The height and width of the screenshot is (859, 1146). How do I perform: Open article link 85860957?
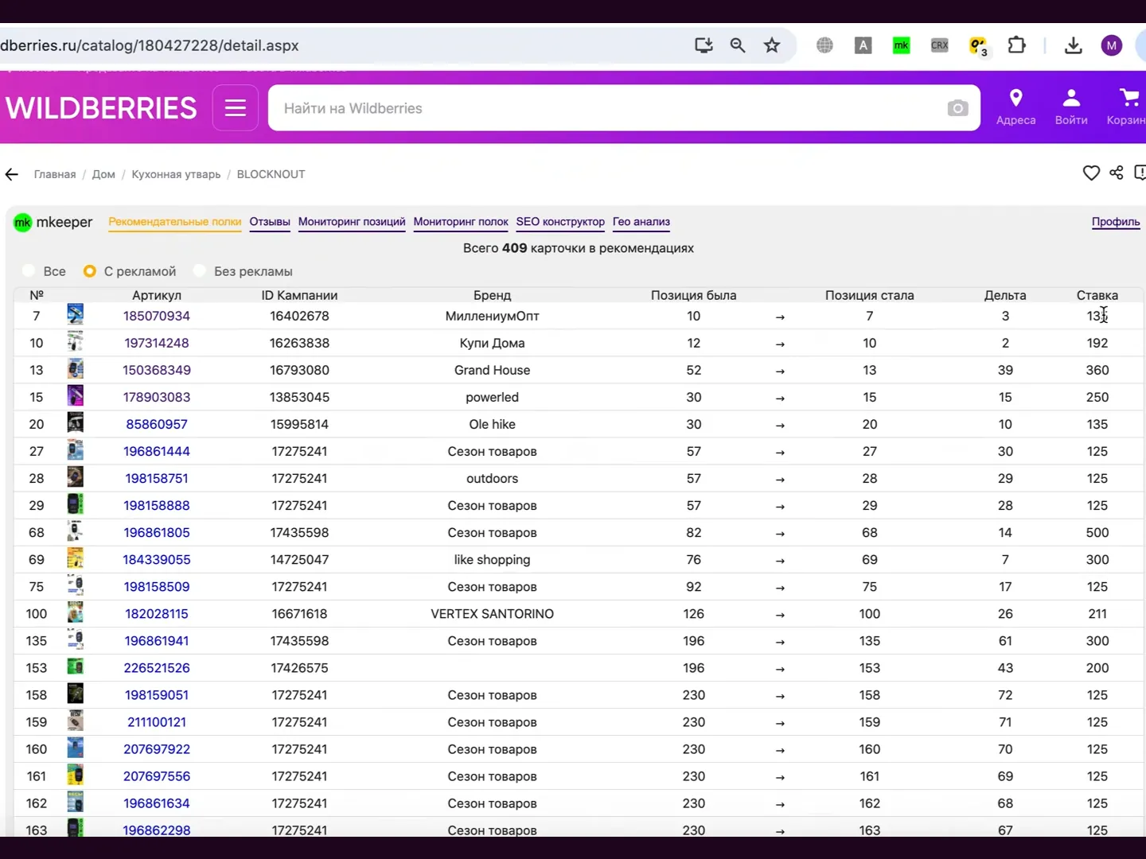(x=157, y=424)
